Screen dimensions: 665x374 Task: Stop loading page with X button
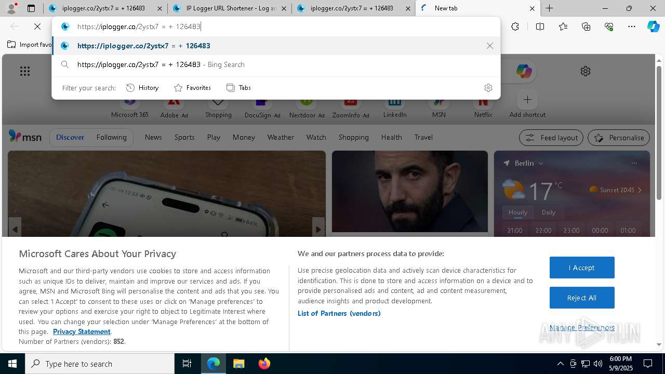(x=37, y=26)
